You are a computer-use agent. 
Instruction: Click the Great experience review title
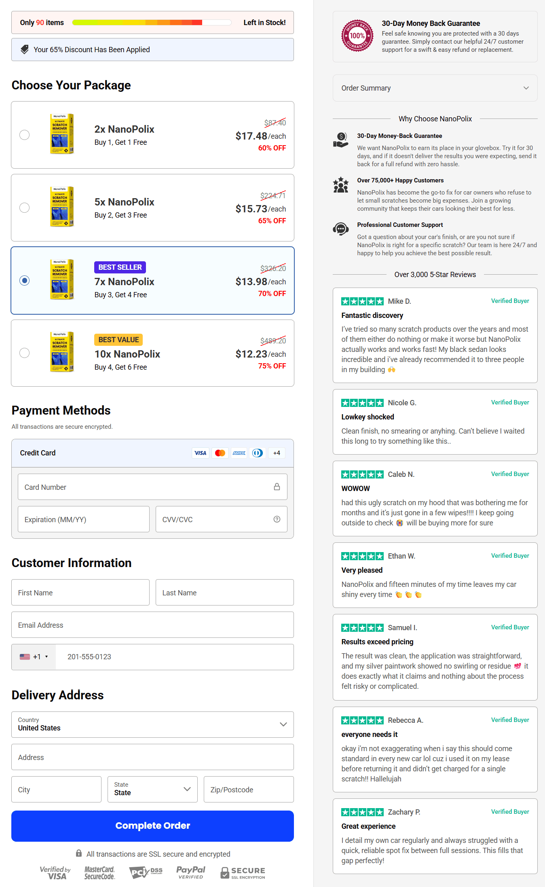point(368,826)
